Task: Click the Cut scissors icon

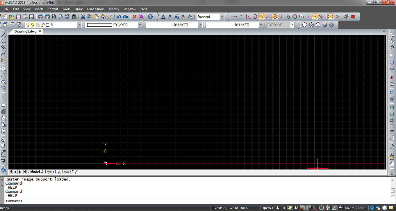Action: [83, 17]
